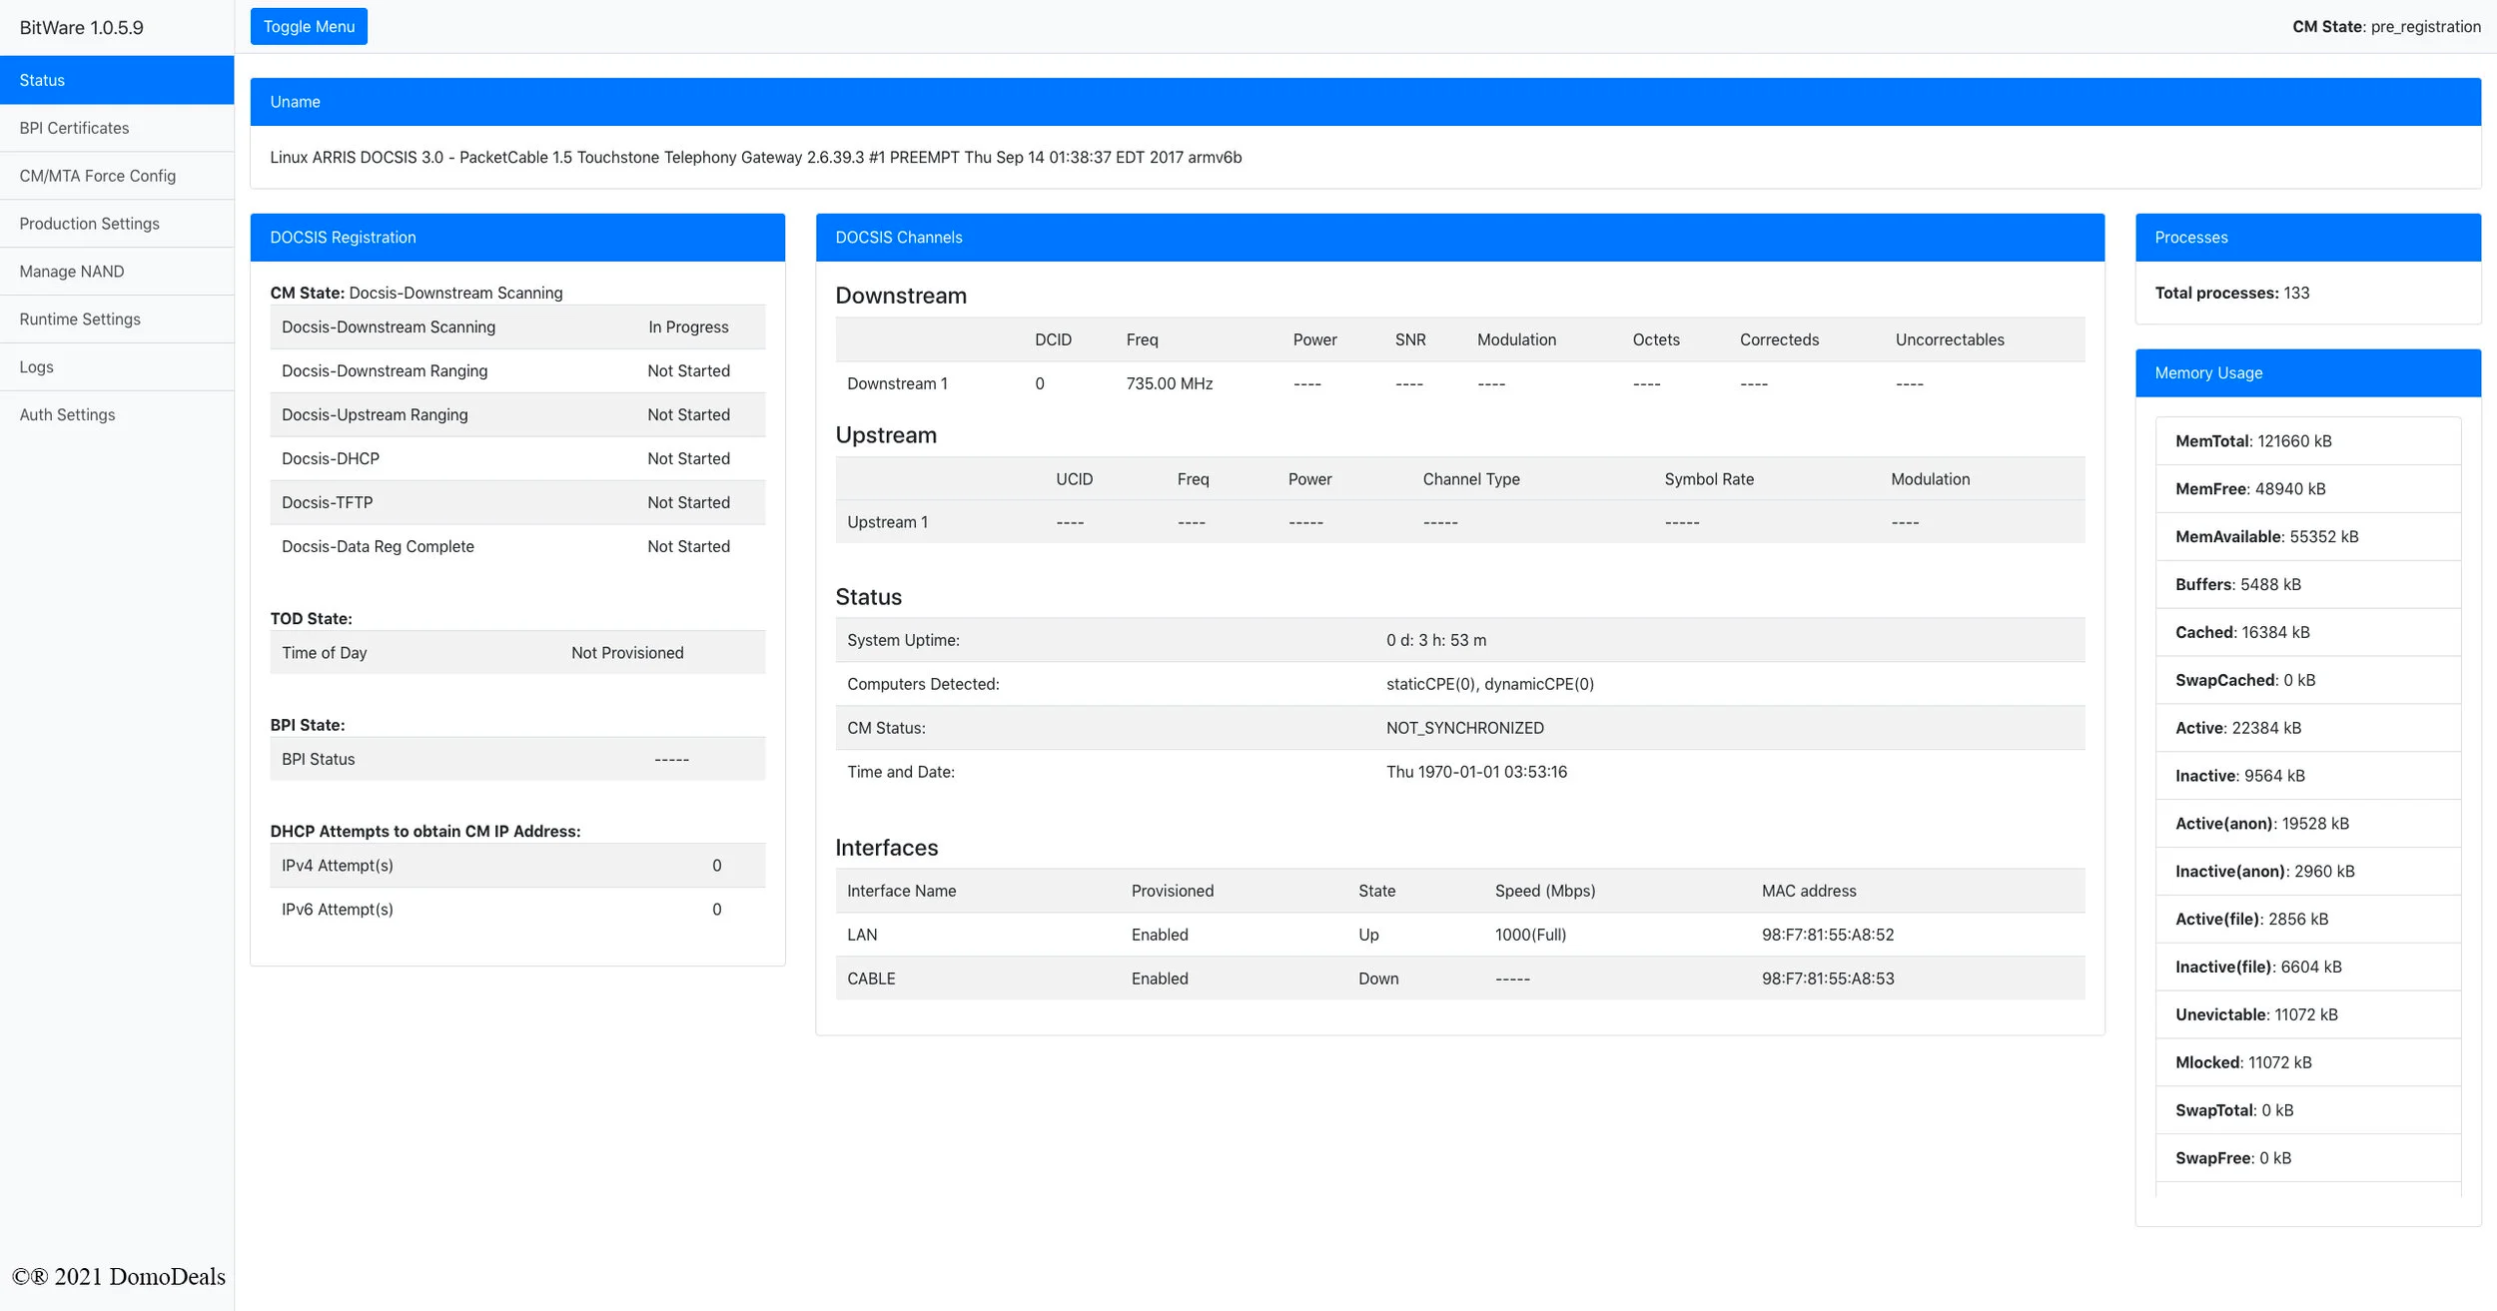Click the CABLE interface MAC address
This screenshot has height=1311, width=2497.
coord(1827,979)
